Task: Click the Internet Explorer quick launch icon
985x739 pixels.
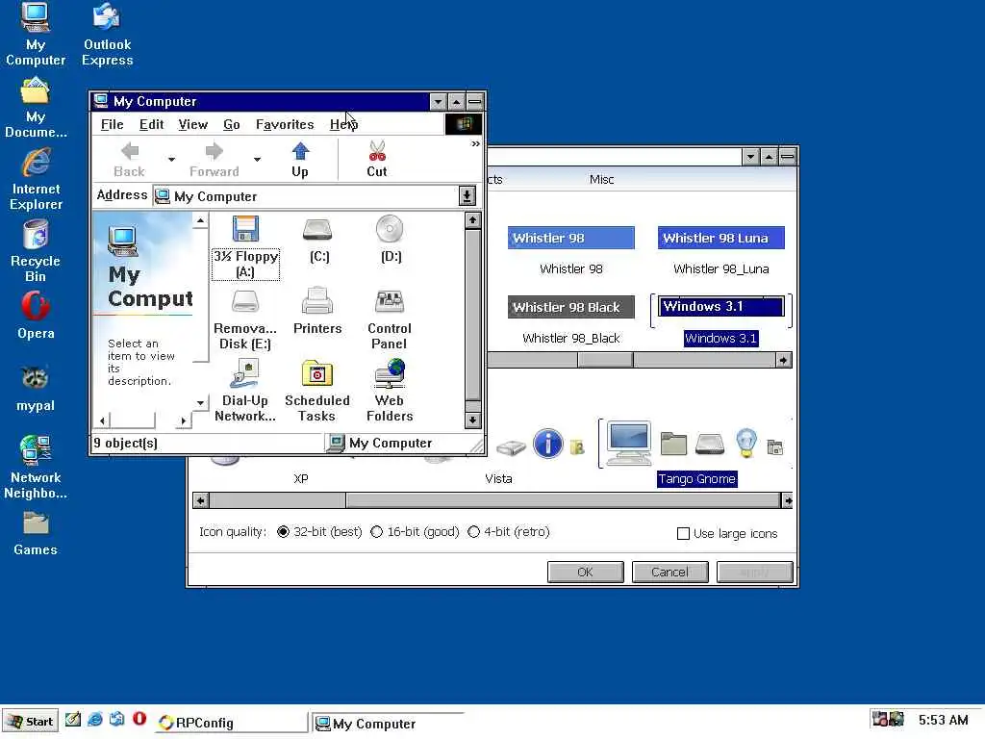Action: (x=95, y=719)
